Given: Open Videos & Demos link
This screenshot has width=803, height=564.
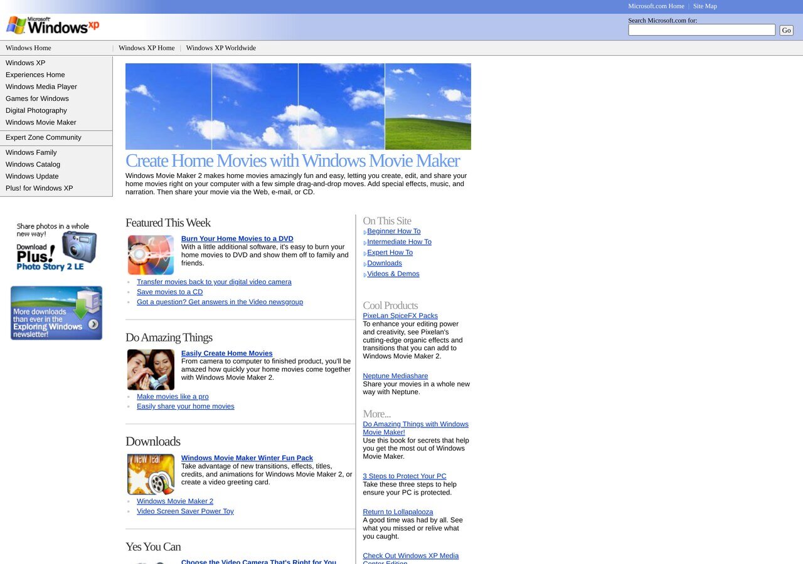Looking at the screenshot, I should (393, 274).
